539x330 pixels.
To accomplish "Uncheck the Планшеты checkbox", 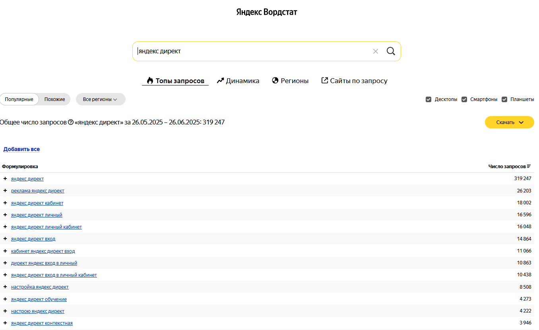I will (x=504, y=99).
